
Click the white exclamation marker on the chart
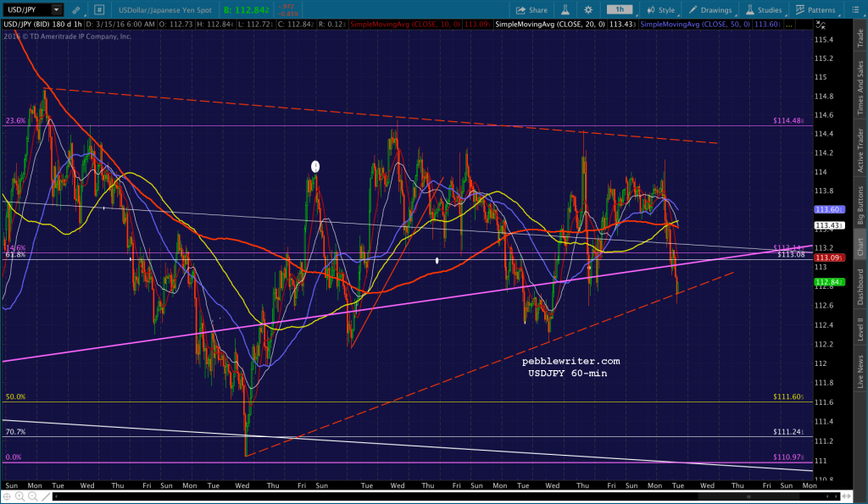click(x=315, y=167)
